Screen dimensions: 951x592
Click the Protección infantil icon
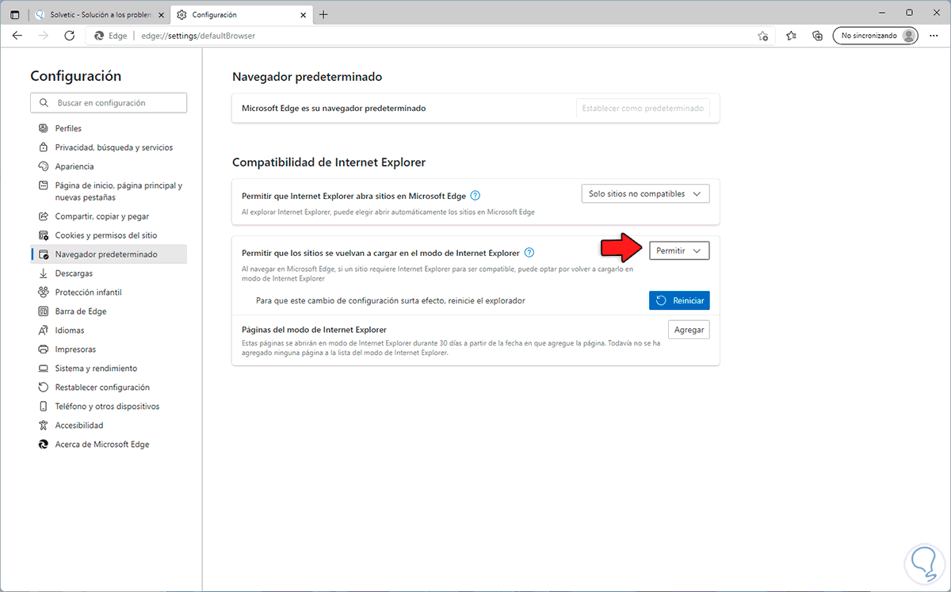point(44,292)
